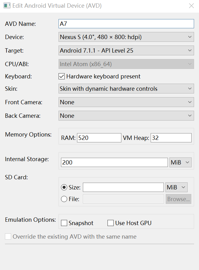Screen dimensions: 199x270
Task: Expand the Target dropdown for Android 7.1.1
Action: point(126,51)
